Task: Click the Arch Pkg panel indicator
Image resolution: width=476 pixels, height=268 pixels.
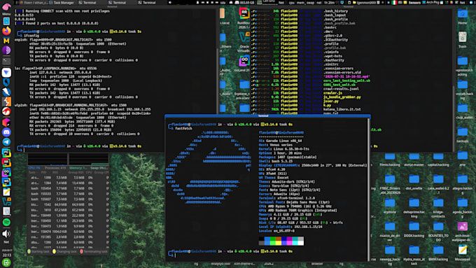Action: click(x=430, y=2)
